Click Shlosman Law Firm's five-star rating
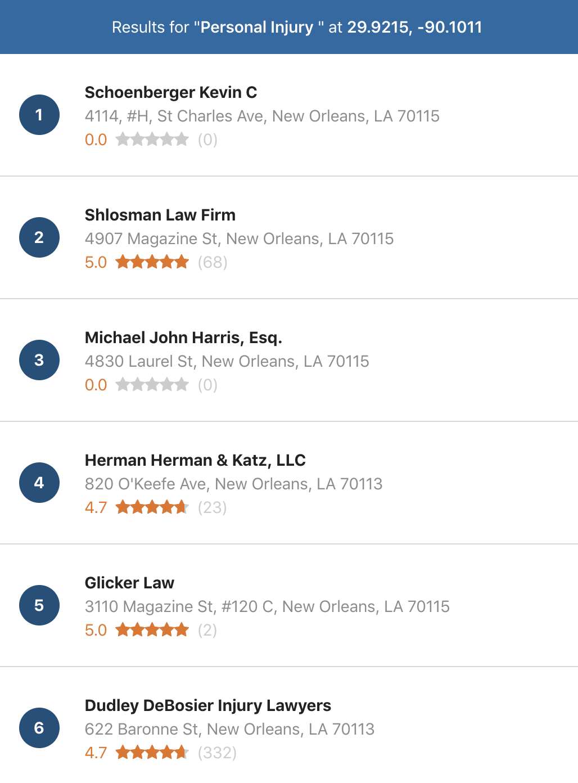 152,262
